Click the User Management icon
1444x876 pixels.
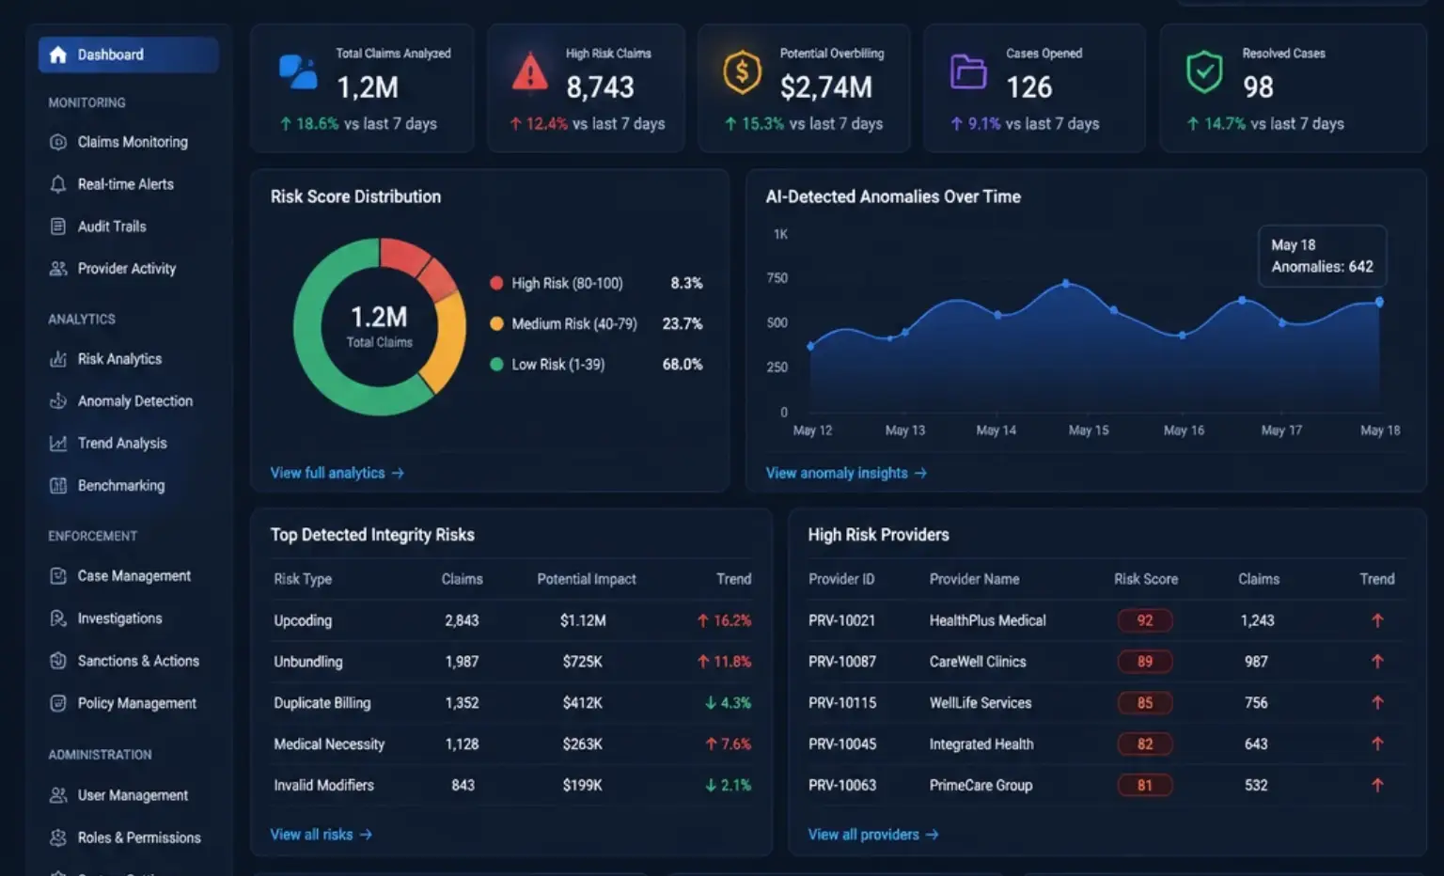58,795
